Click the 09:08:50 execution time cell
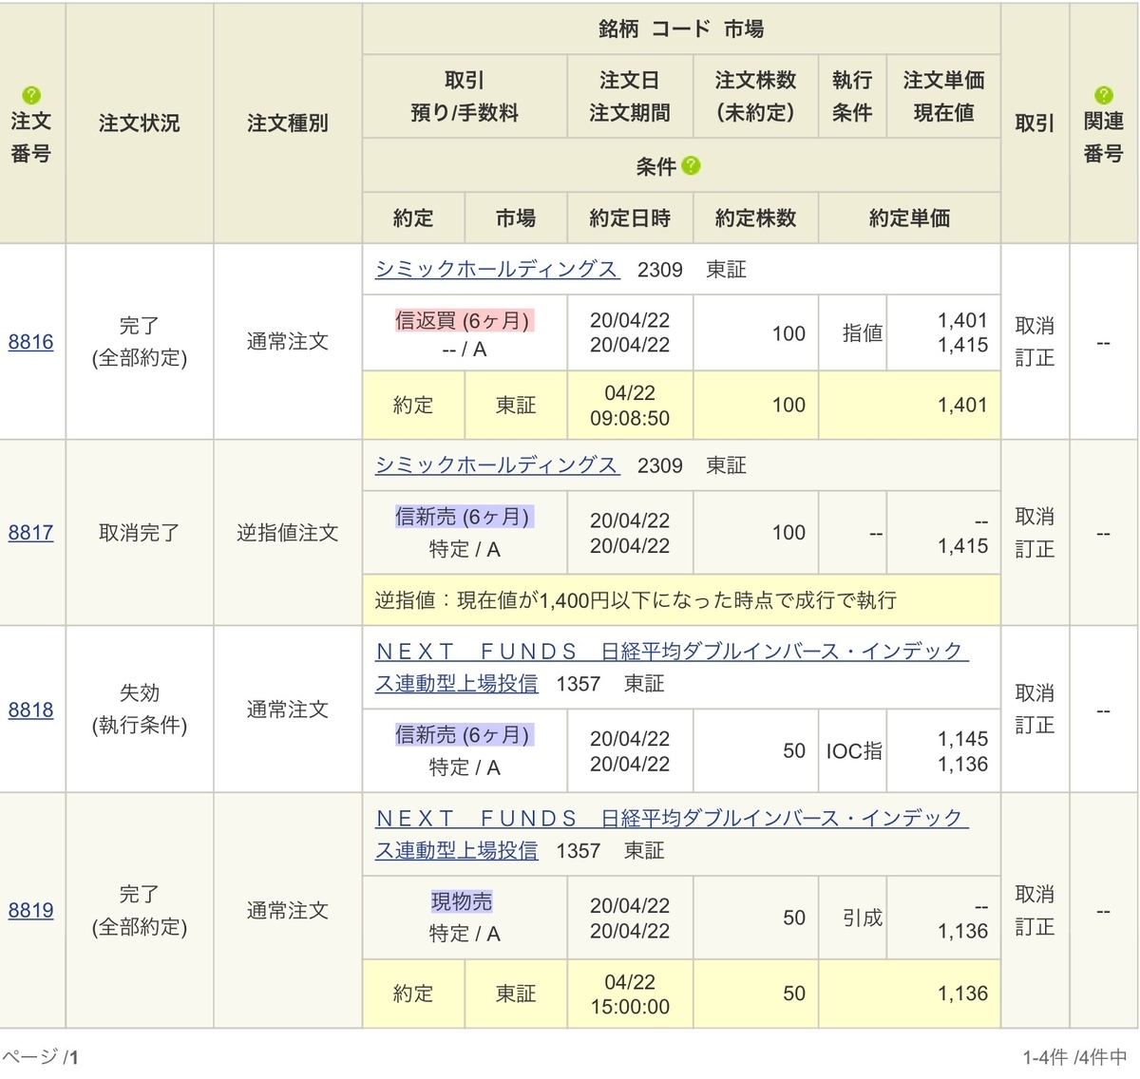The width and height of the screenshot is (1140, 1079). tap(630, 406)
